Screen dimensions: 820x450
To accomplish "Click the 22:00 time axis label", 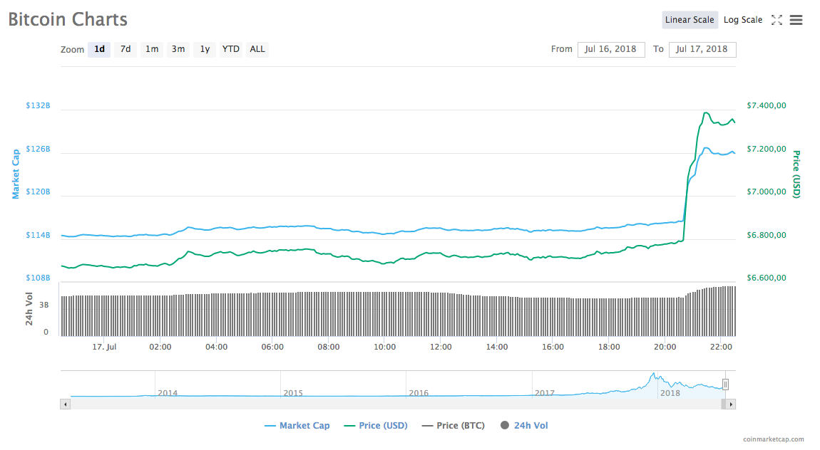I will [x=721, y=347].
